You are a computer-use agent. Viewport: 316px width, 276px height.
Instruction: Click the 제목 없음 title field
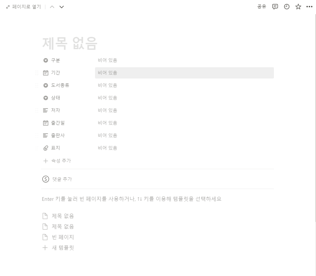70,43
